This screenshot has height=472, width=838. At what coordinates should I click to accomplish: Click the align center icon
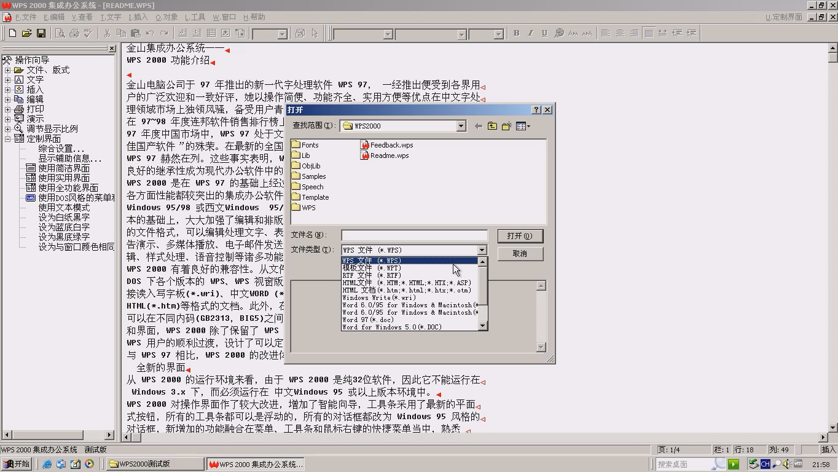(x=620, y=33)
